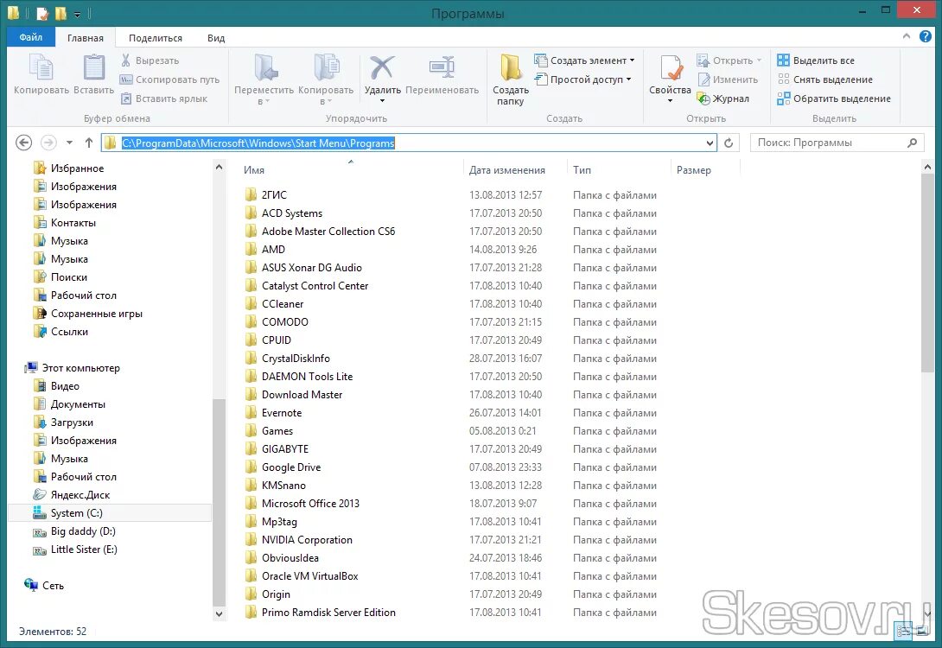The image size is (942, 648).
Task: Expand Создать элемент dropdown
Action: [x=584, y=60]
